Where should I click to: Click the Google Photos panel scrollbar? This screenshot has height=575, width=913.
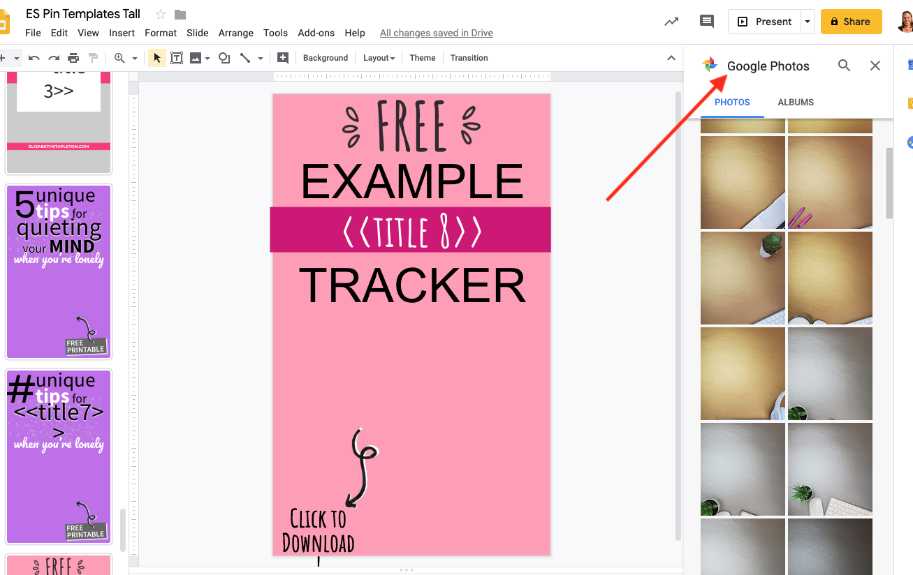[889, 183]
